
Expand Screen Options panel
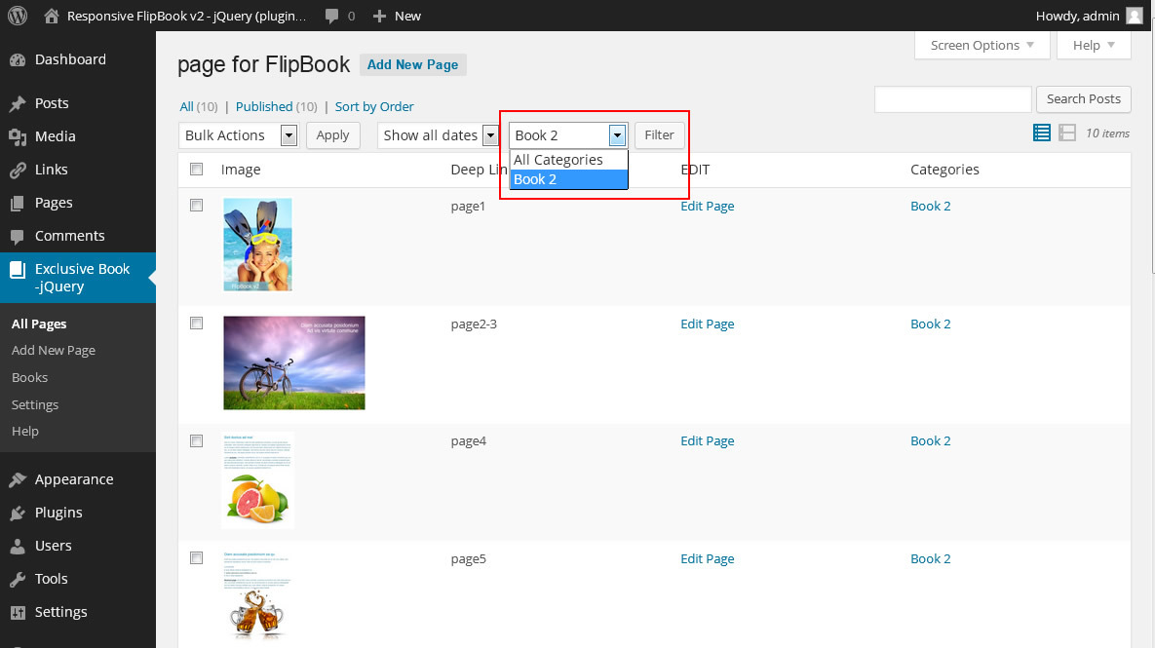(982, 46)
